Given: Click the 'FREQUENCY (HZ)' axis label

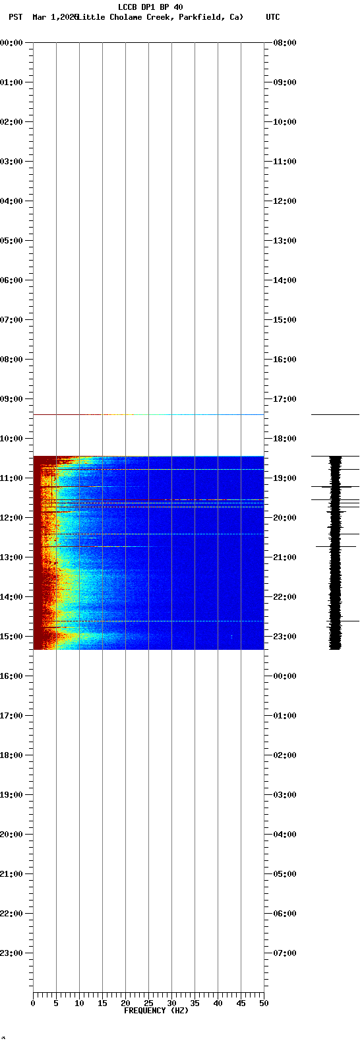Looking at the screenshot, I should [156, 1011].
